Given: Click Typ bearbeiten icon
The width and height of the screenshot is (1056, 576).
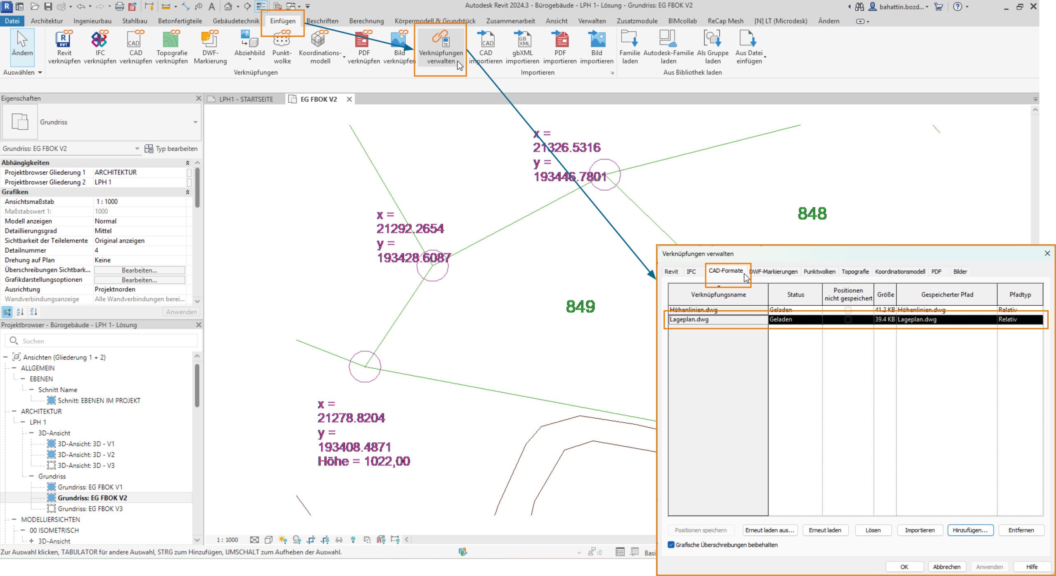Looking at the screenshot, I should pyautogui.click(x=149, y=149).
